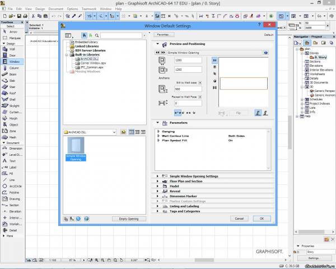Open the ArchiCAD.DLL folder dropdown
This screenshot has height=269, width=336.
(114, 132)
